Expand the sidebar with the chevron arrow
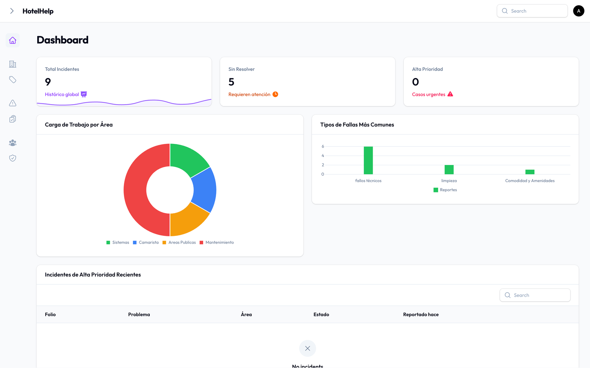The width and height of the screenshot is (590, 368). [12, 11]
